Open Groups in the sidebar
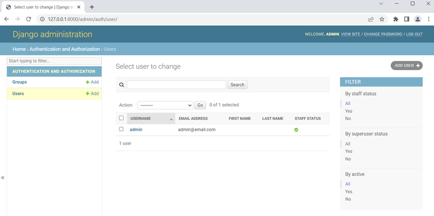Screen dimensions: 434x216 (x=20, y=82)
